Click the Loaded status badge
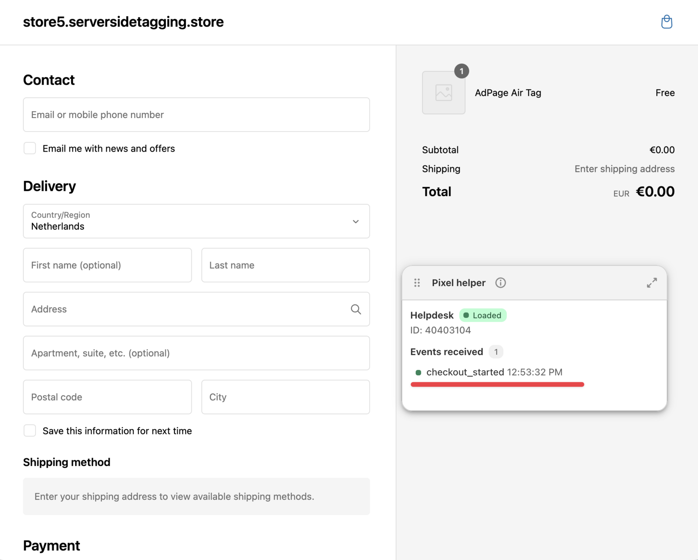The height and width of the screenshot is (560, 698). click(482, 315)
